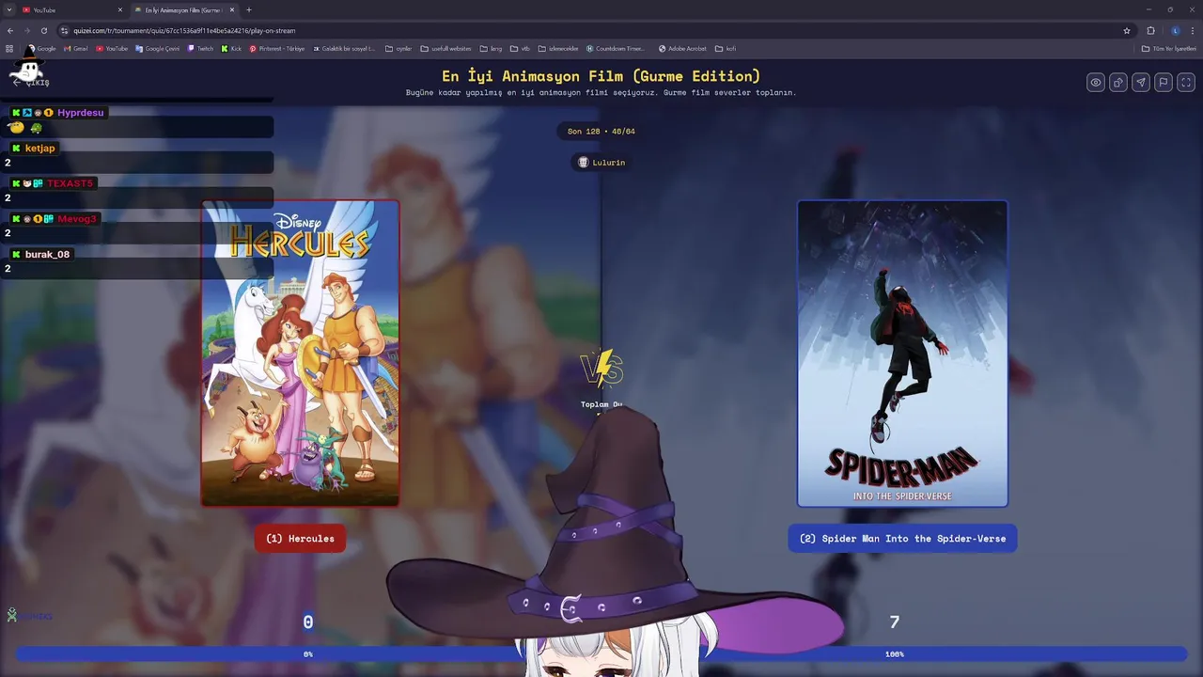This screenshot has height=677, width=1203.
Task: Vote for (2) Spider Man Into the Spider-Verse
Action: [902, 539]
